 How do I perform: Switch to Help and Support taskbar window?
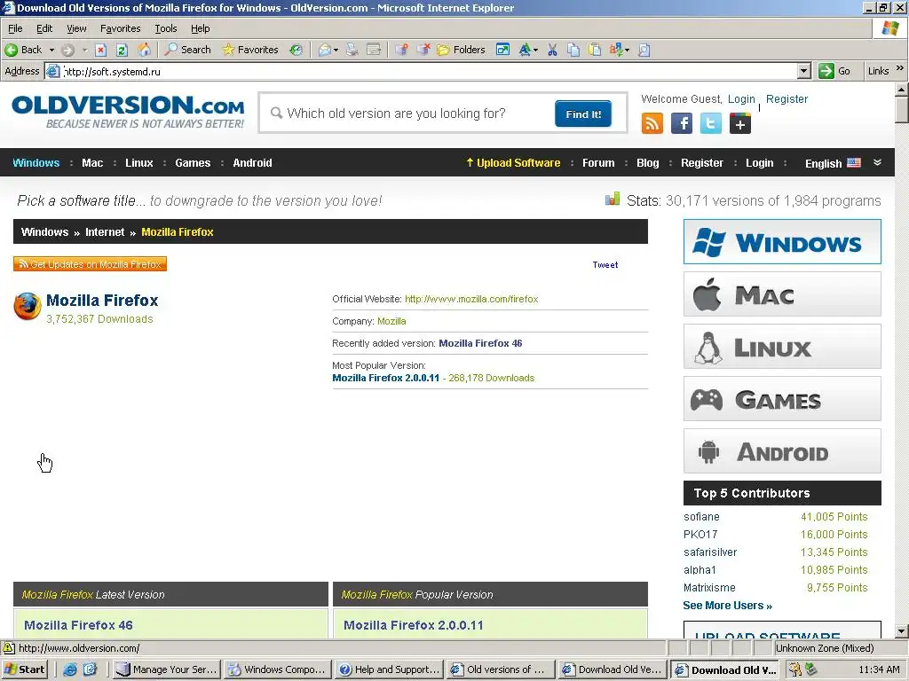coord(390,669)
